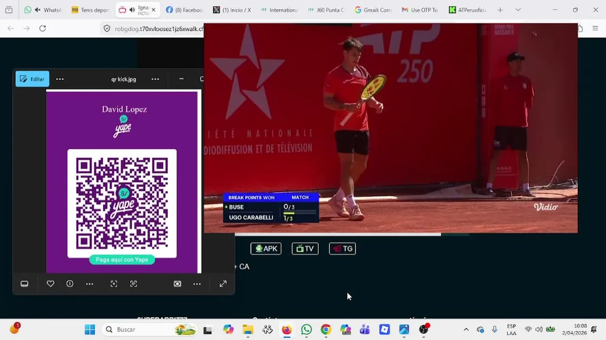Open the Use OTP To tab
The height and width of the screenshot is (340, 606).
[x=421, y=10]
